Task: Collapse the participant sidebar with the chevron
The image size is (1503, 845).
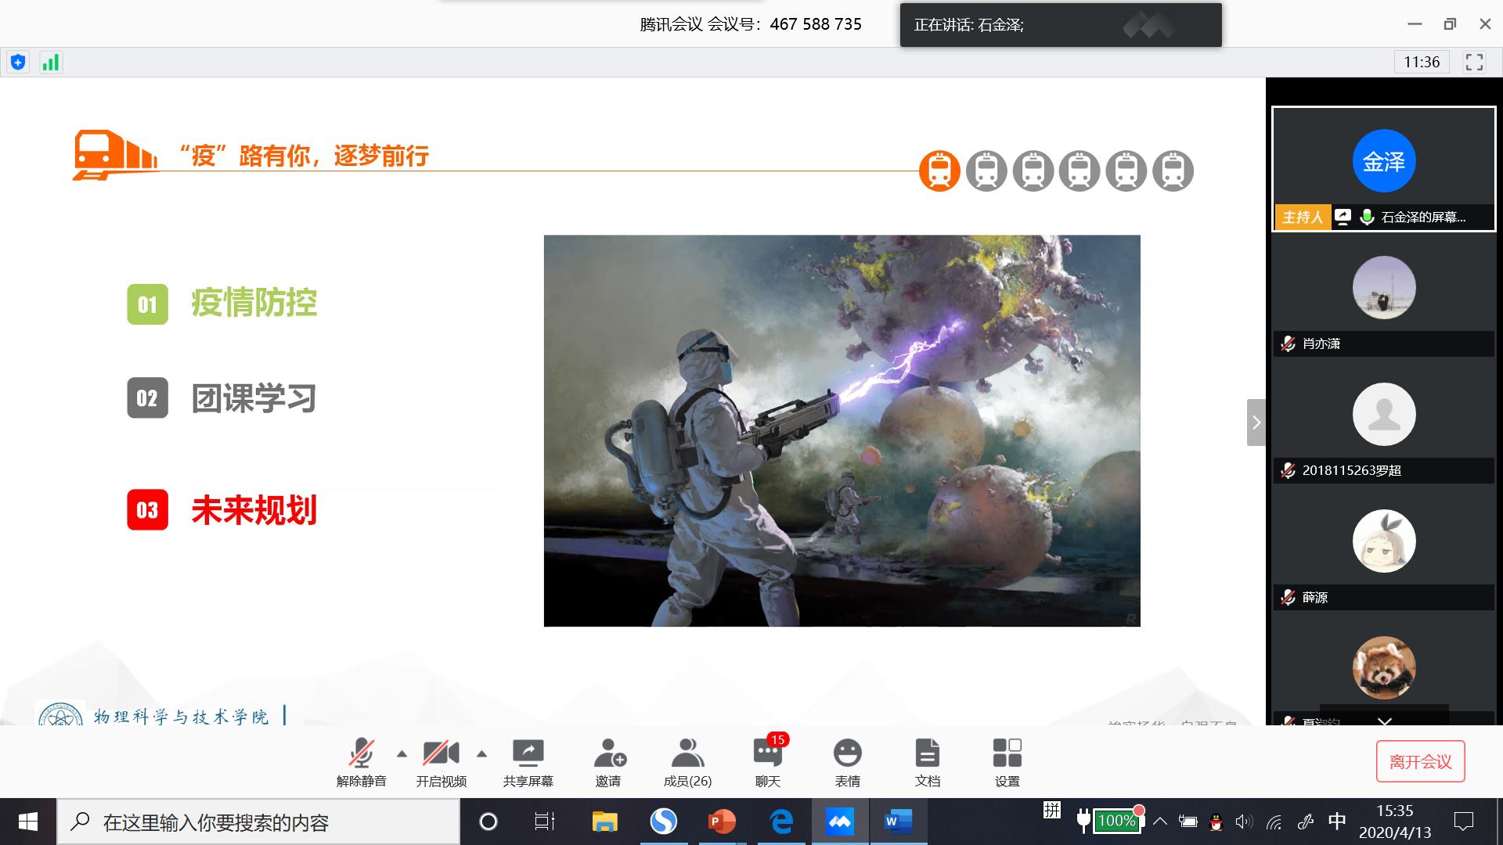Action: [1256, 422]
